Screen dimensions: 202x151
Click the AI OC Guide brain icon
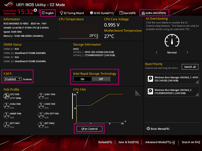pyautogui.click(x=92, y=13)
